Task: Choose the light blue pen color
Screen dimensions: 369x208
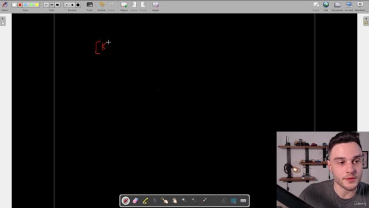Action: tap(25, 5)
